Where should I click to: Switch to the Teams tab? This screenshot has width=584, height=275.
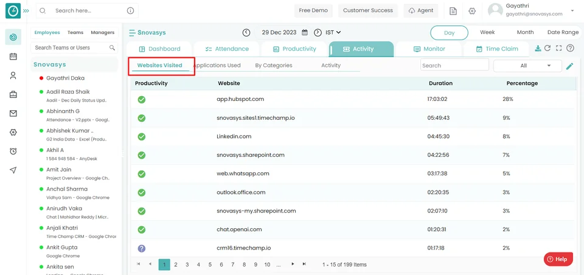tap(75, 32)
